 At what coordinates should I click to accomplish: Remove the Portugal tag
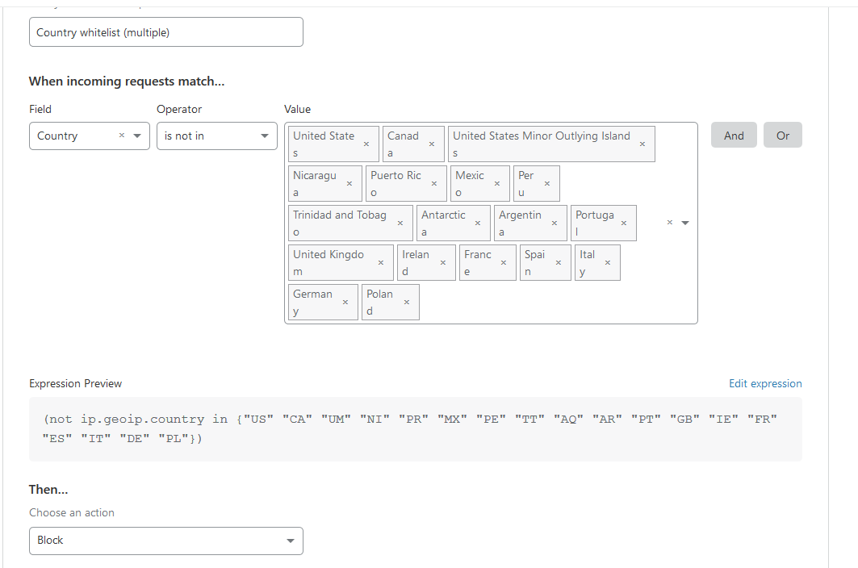tap(623, 223)
